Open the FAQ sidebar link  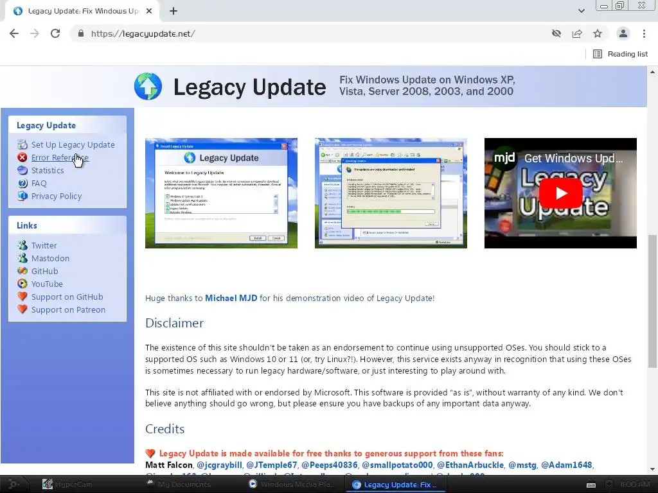[x=39, y=183]
